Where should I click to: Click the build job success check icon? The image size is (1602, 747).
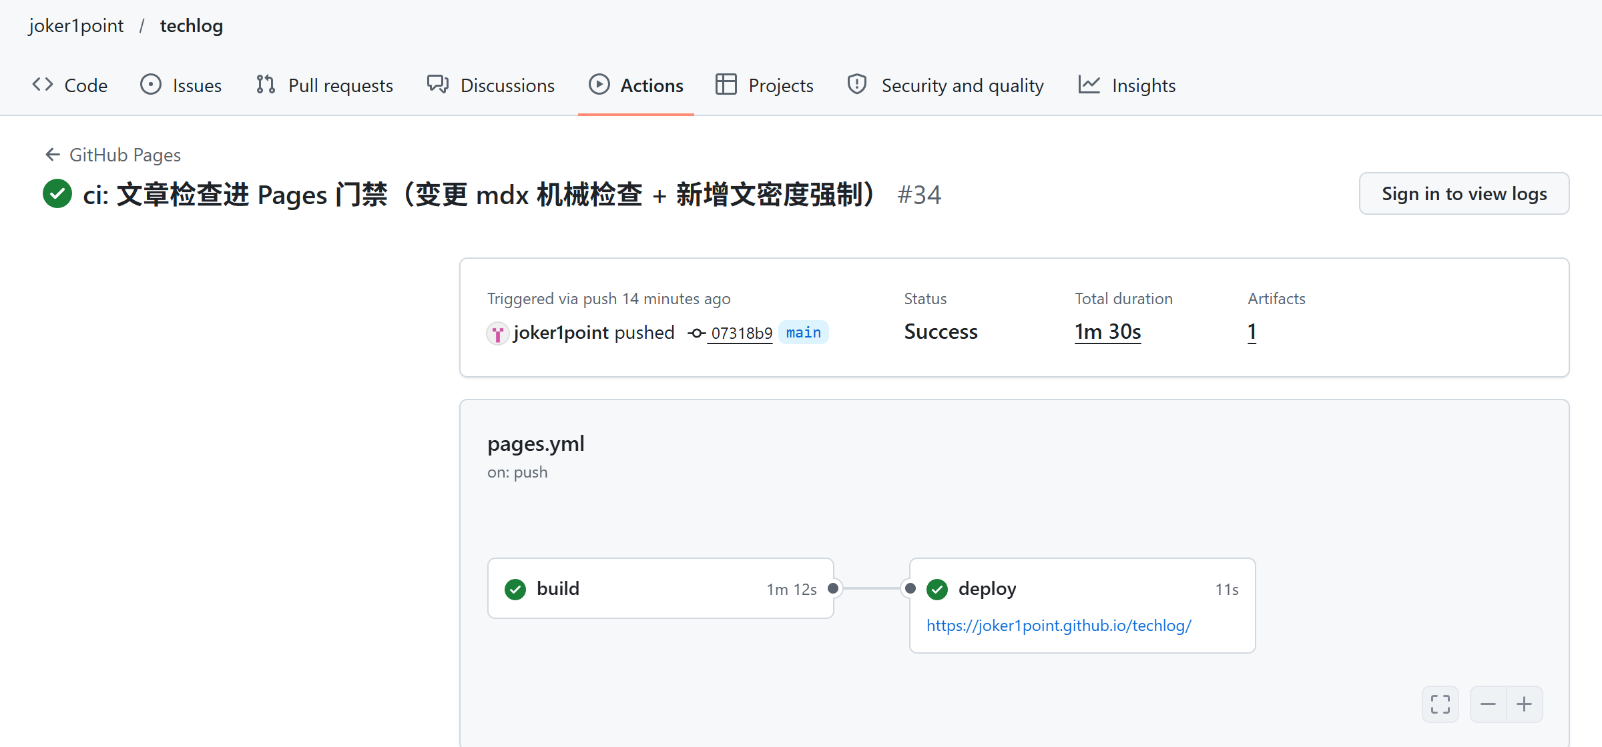515,589
